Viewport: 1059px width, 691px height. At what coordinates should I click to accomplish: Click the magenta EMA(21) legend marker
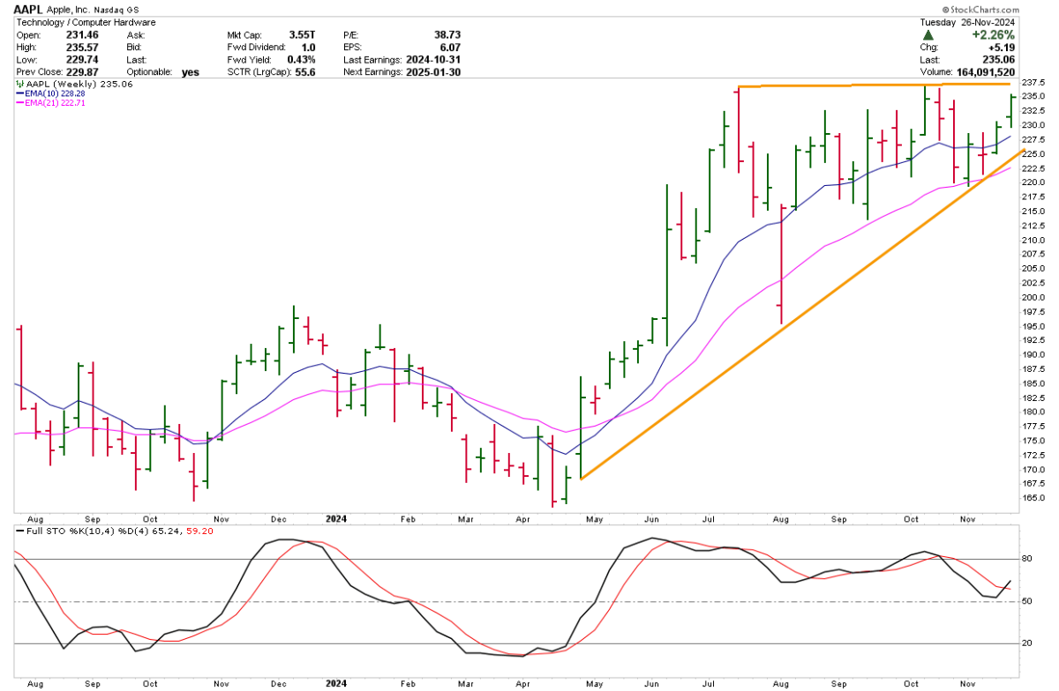coord(19,103)
